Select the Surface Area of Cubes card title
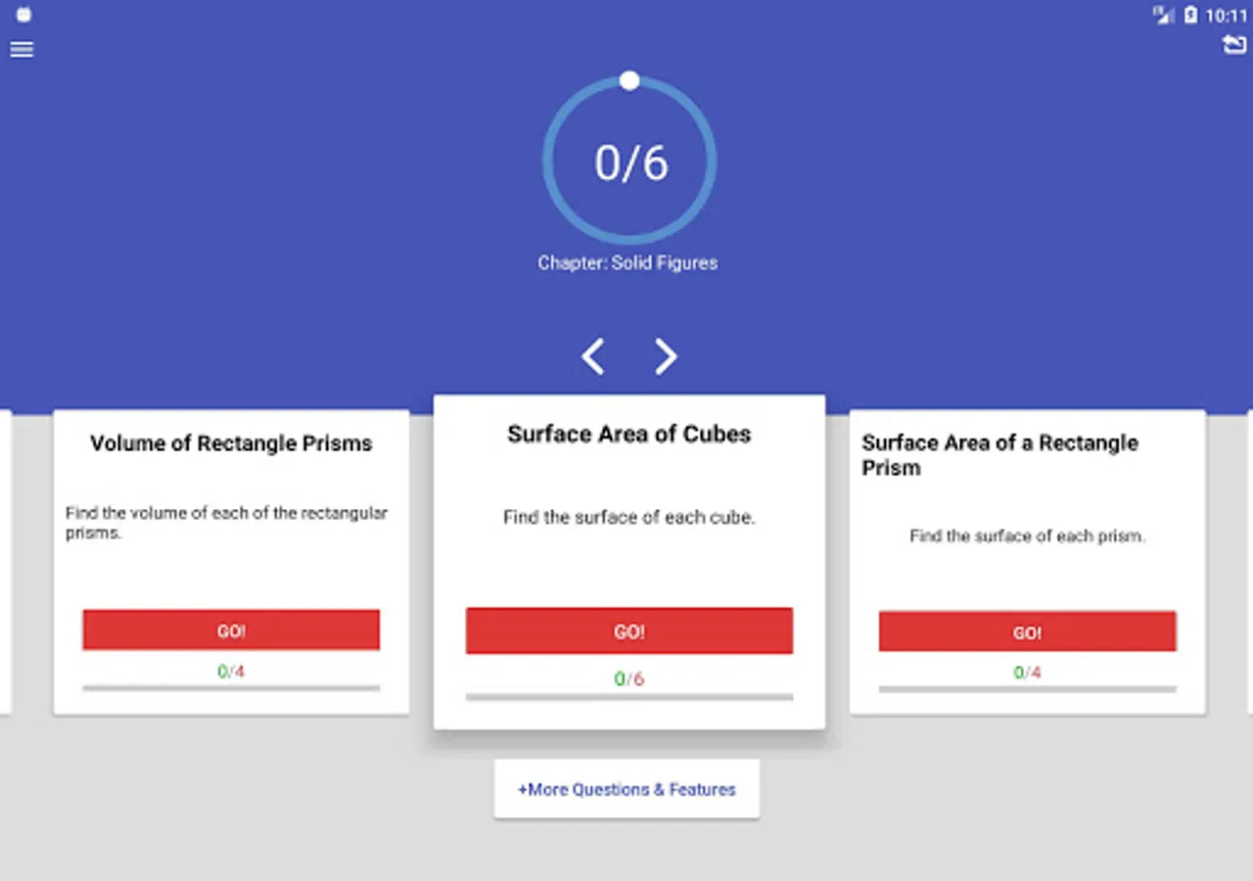Viewport: 1253px width, 881px height. (x=629, y=435)
